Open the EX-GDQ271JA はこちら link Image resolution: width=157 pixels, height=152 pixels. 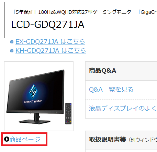50,42
